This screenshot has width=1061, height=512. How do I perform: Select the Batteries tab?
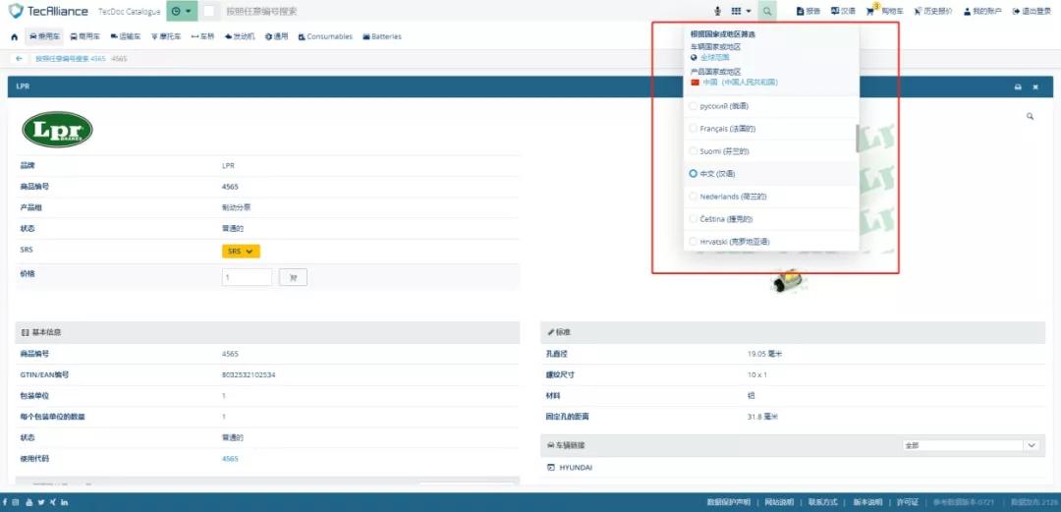click(x=382, y=36)
